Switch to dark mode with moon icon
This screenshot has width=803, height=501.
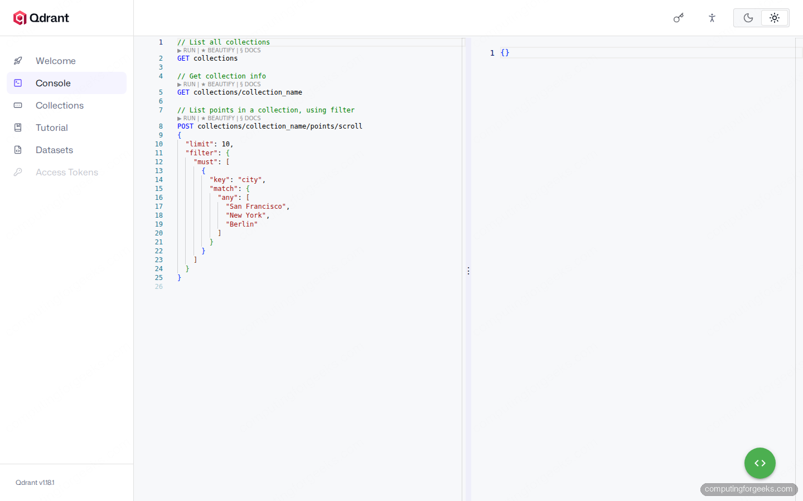coord(748,18)
